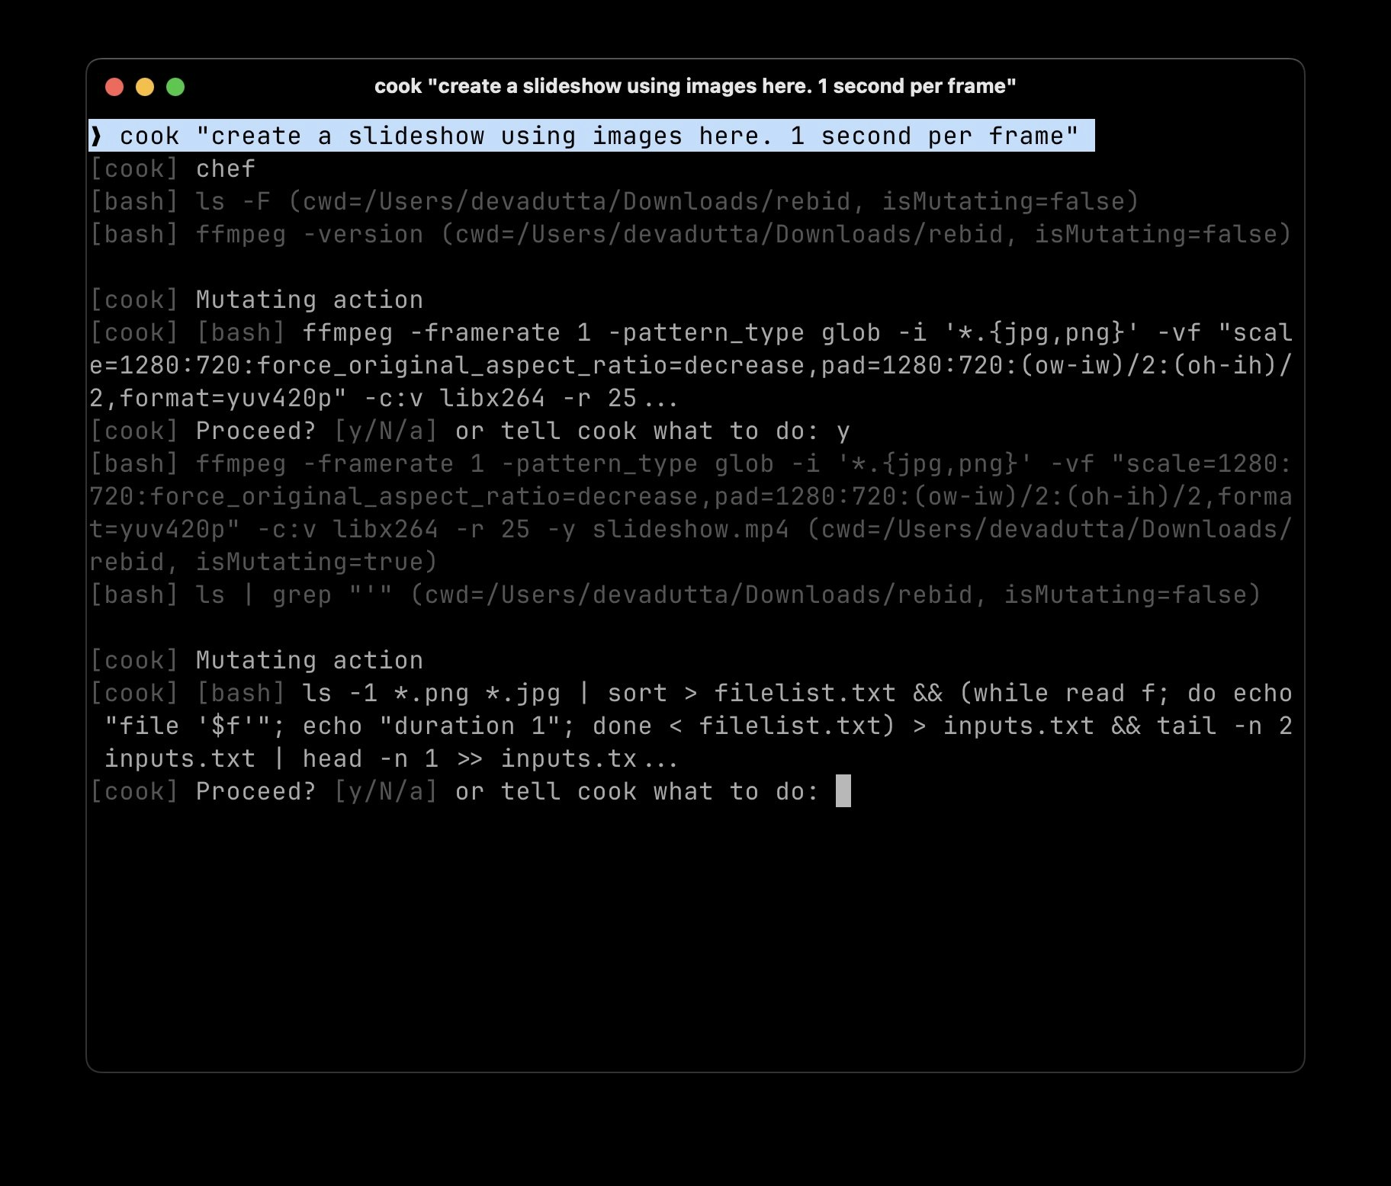This screenshot has width=1391, height=1186.
Task: Click the yellow minimize traffic light
Action: coord(146,87)
